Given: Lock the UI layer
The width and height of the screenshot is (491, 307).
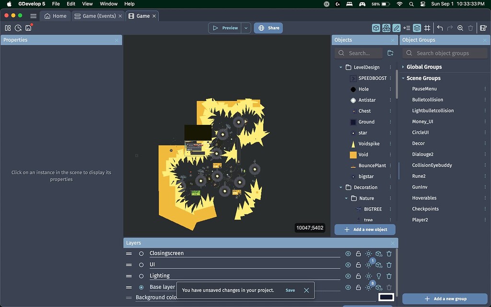Looking at the screenshot, I should (x=358, y=264).
